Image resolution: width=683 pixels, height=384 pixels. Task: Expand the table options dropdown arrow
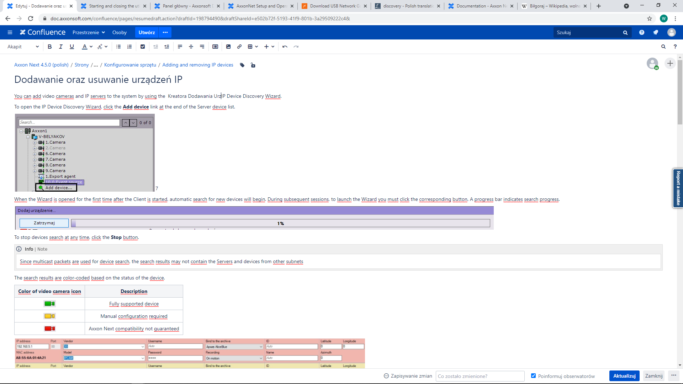point(256,47)
